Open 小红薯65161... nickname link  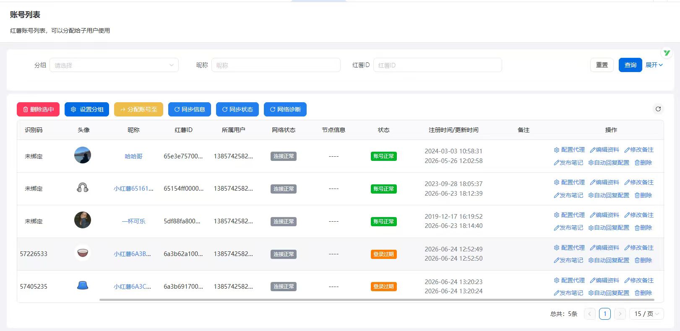[133, 189]
